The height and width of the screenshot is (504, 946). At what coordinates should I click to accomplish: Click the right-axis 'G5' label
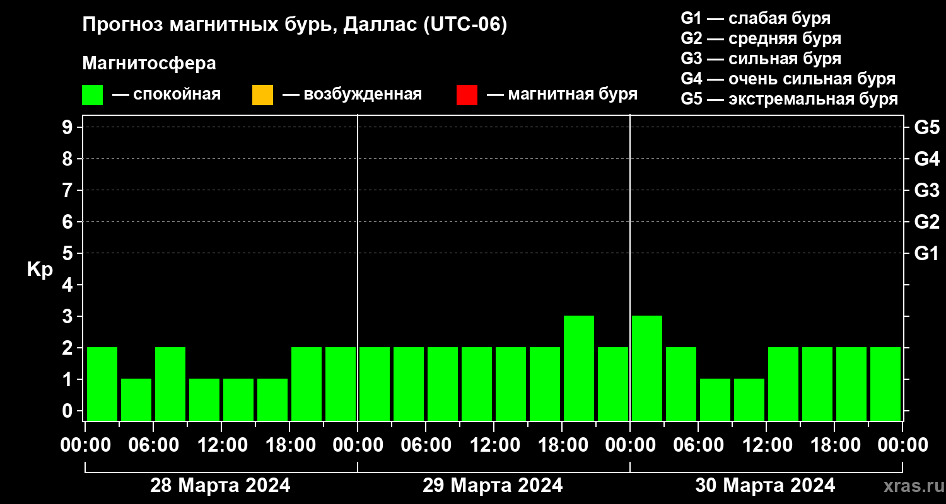[926, 127]
